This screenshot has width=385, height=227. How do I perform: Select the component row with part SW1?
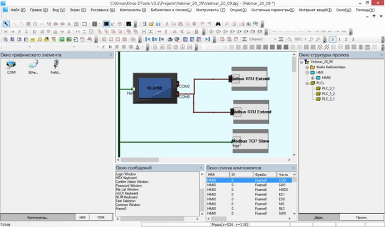pos(249,185)
